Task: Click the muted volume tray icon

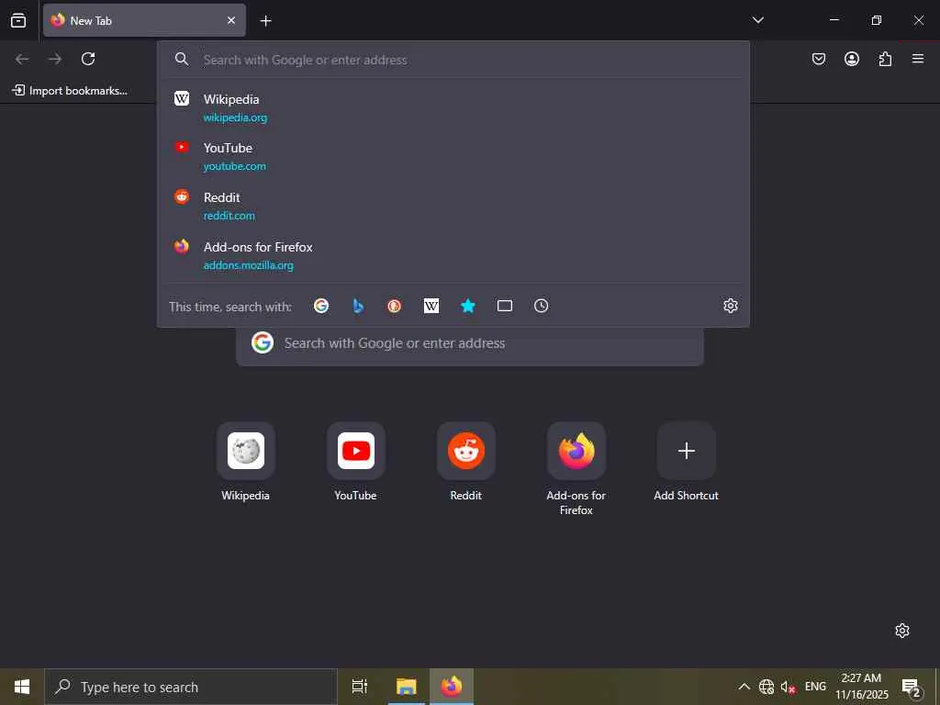Action: [788, 687]
